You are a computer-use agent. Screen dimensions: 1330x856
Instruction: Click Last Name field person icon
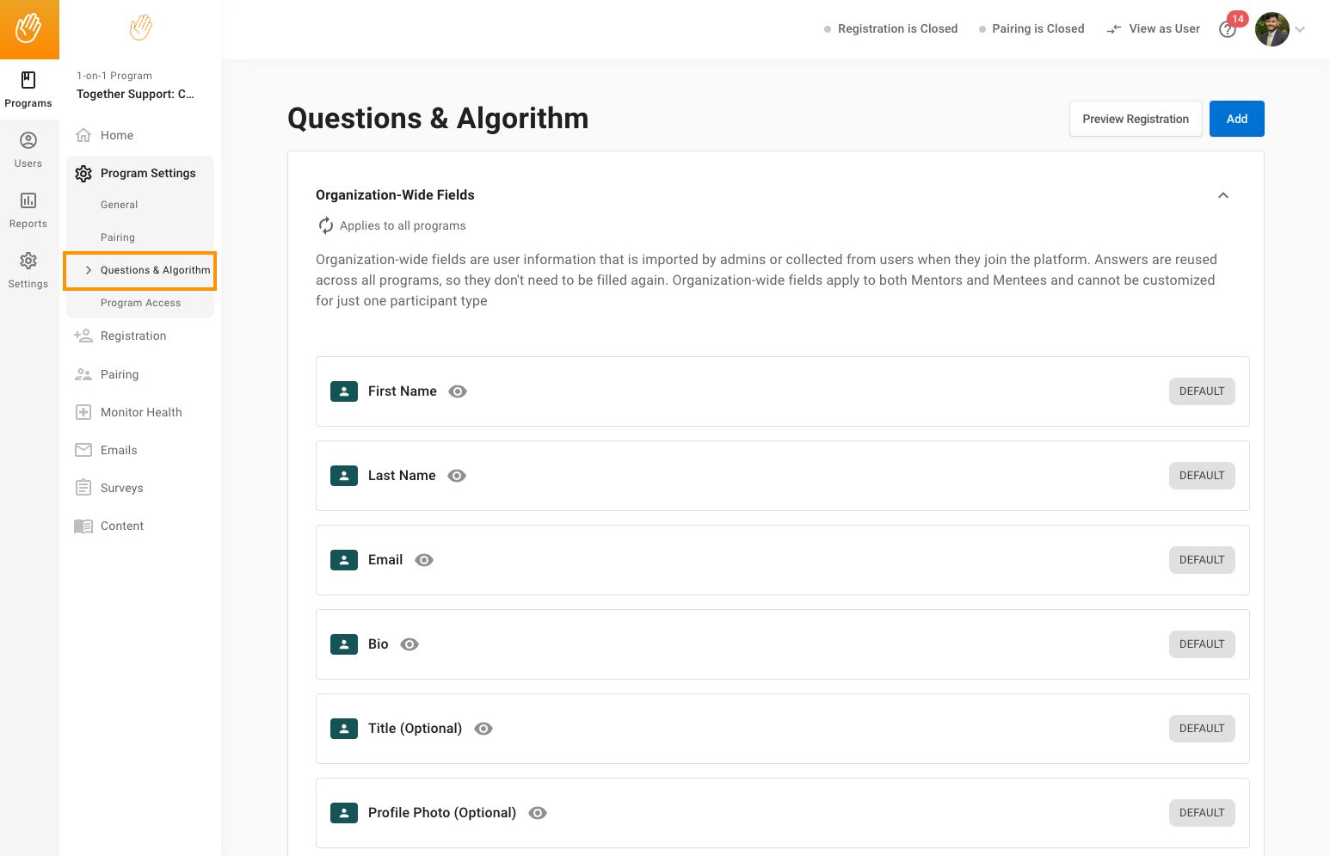344,476
